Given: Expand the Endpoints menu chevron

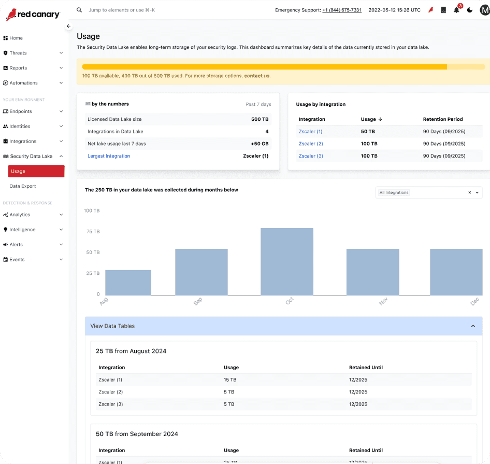Looking at the screenshot, I should click(61, 111).
